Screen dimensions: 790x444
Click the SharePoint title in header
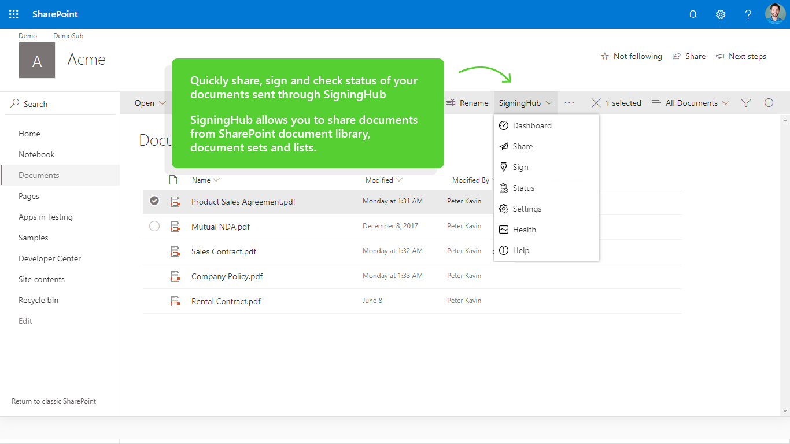pyautogui.click(x=55, y=14)
